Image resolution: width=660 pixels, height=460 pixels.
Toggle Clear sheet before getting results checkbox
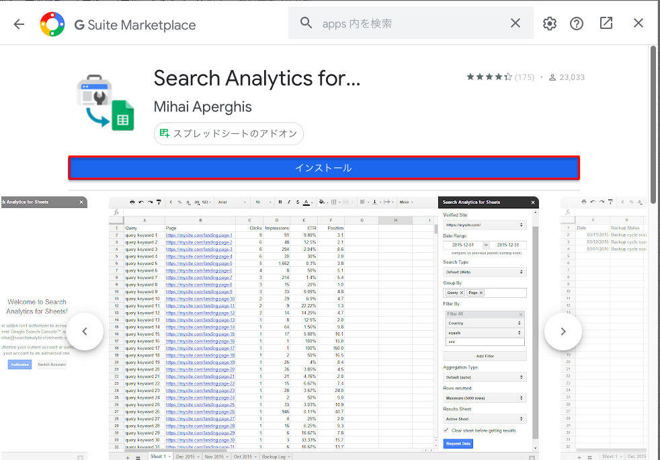point(446,430)
